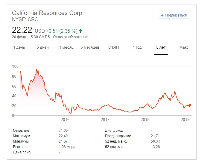
Task: Click the Рын. кап. value 1,08 млрд
Action: [x=67, y=147]
